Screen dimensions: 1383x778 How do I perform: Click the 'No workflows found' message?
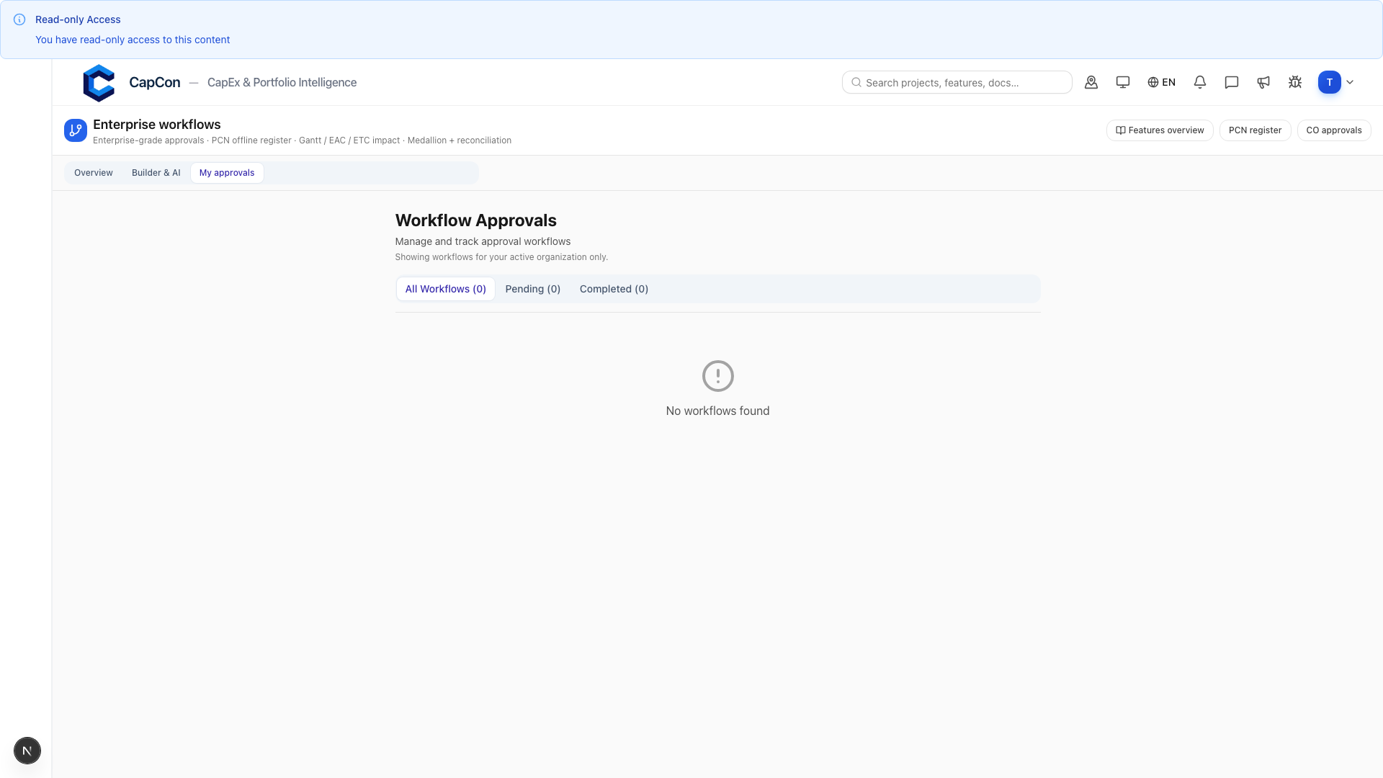pos(718,411)
